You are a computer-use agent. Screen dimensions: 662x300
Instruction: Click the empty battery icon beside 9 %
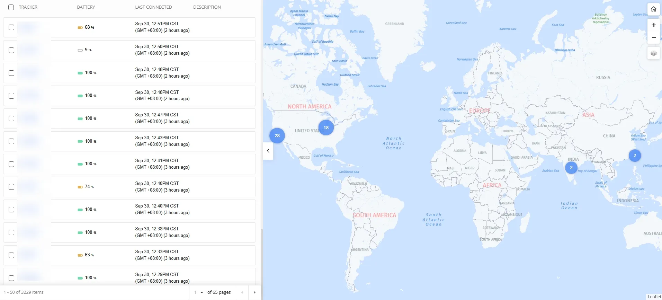click(x=80, y=50)
